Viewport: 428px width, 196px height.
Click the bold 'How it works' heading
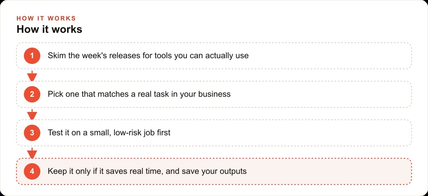49,30
